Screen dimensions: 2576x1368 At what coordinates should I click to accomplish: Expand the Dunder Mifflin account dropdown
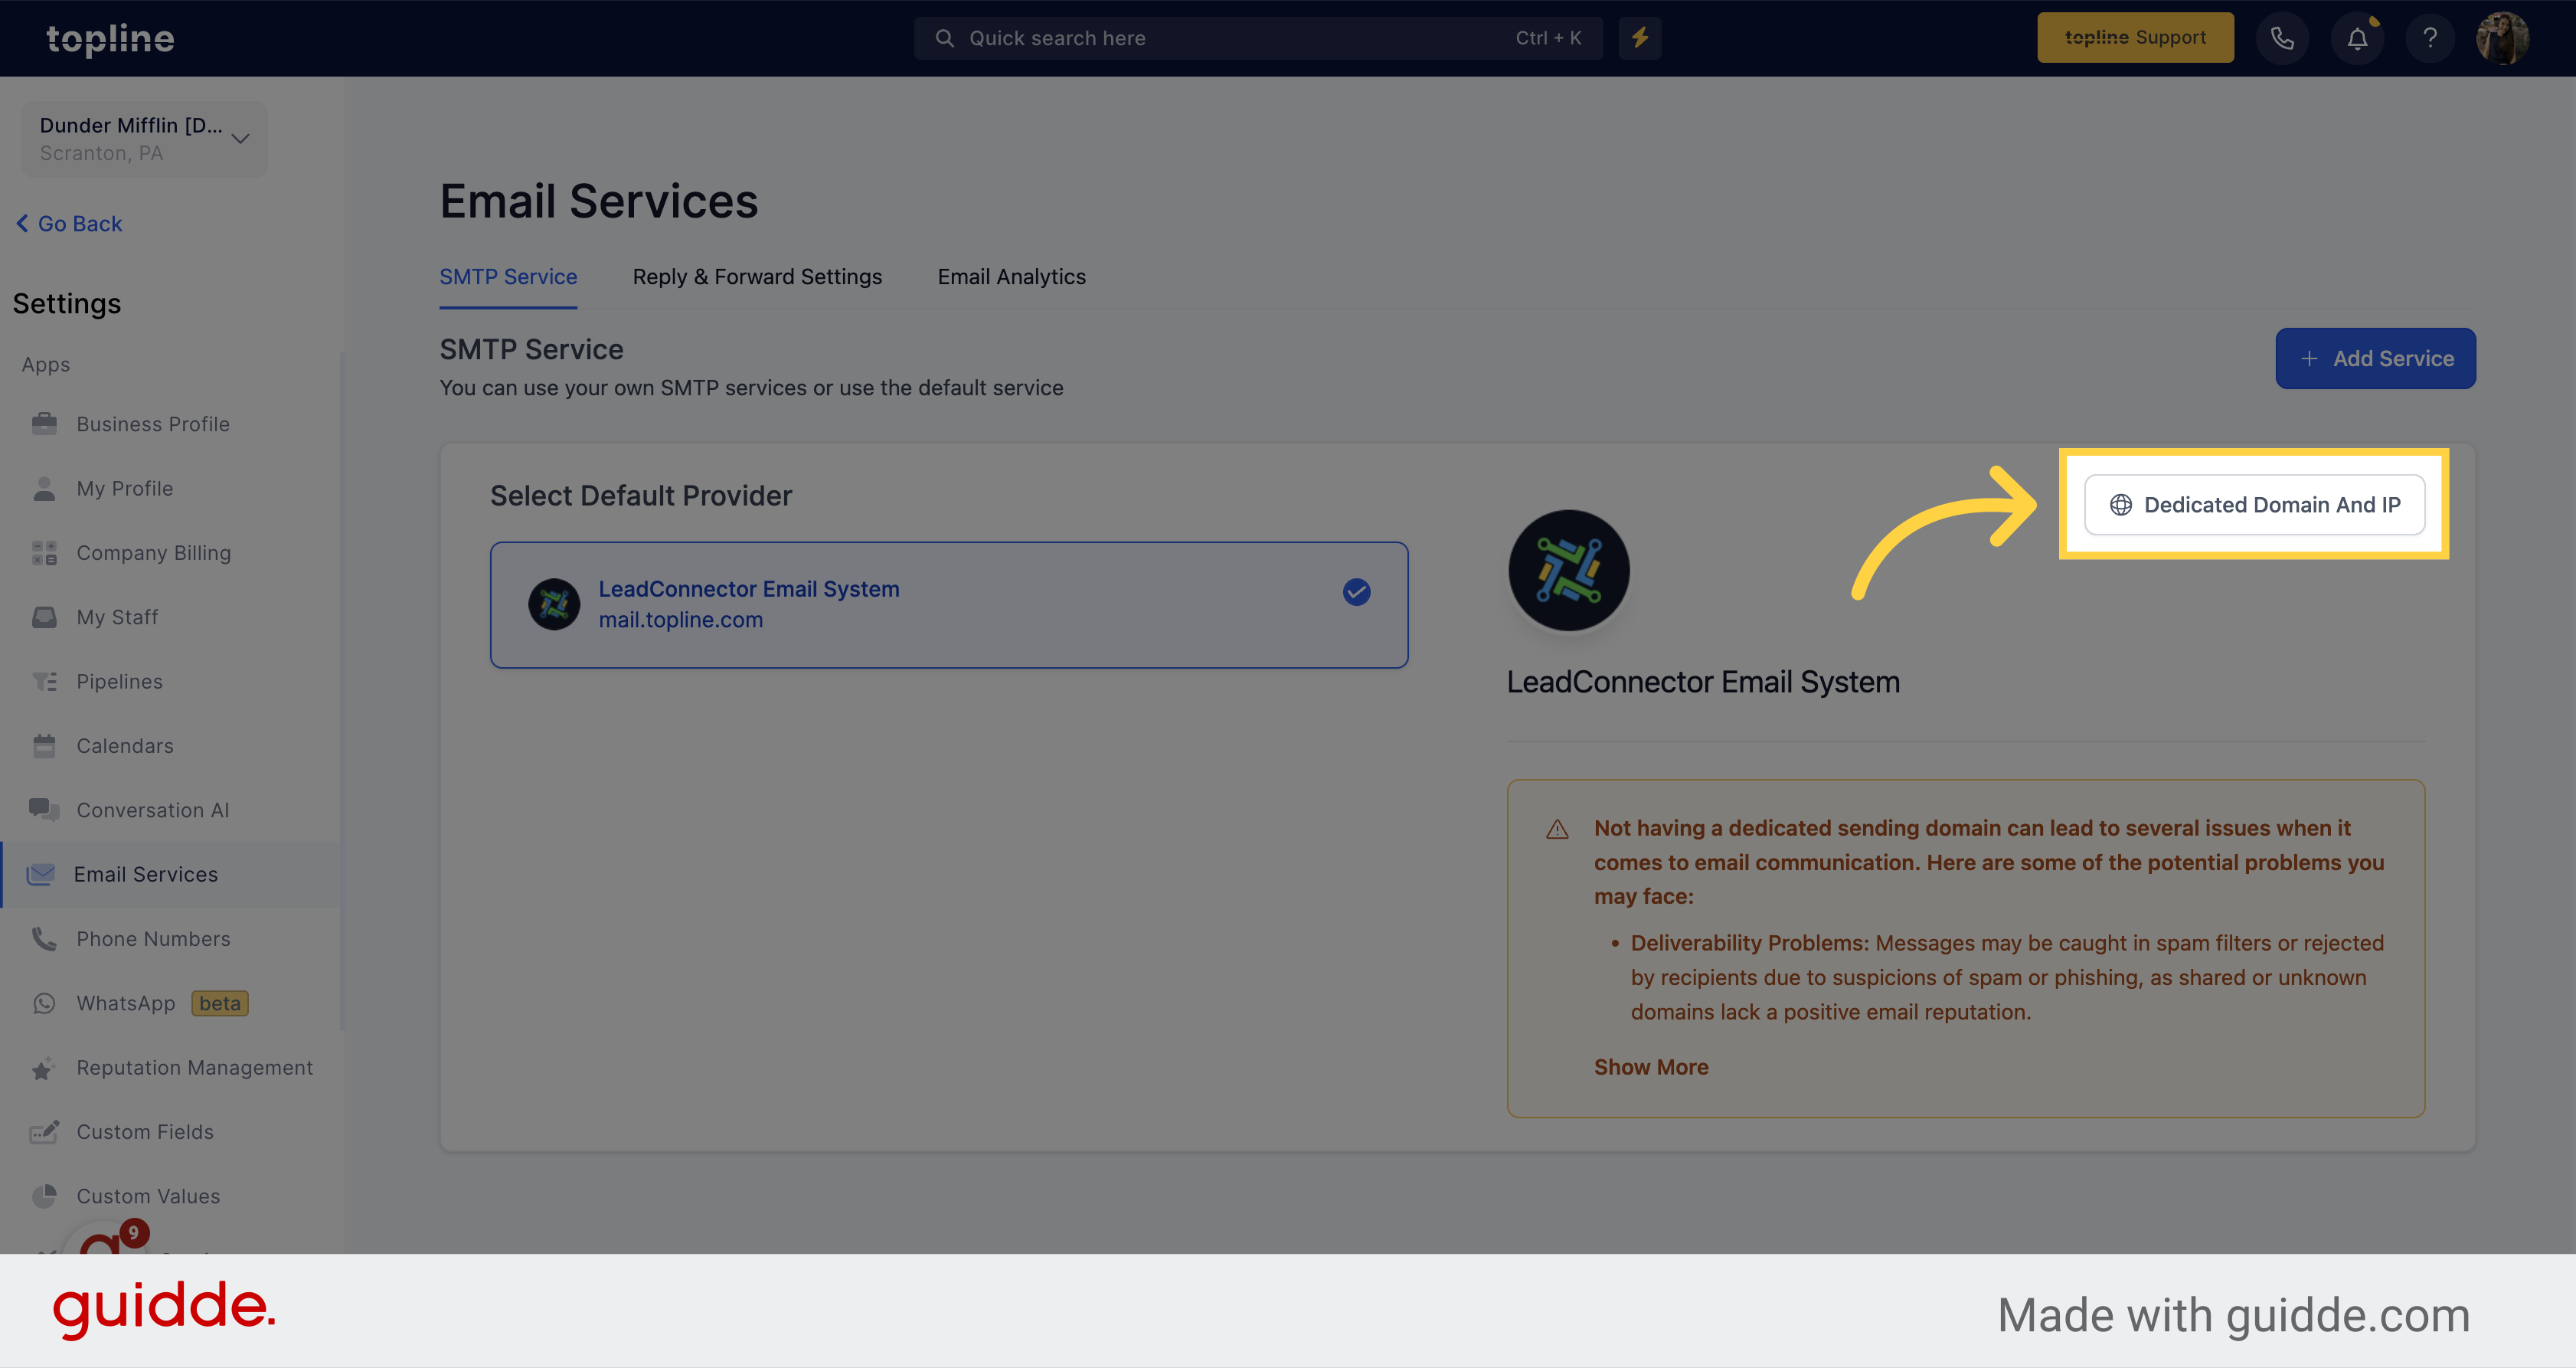pos(145,139)
